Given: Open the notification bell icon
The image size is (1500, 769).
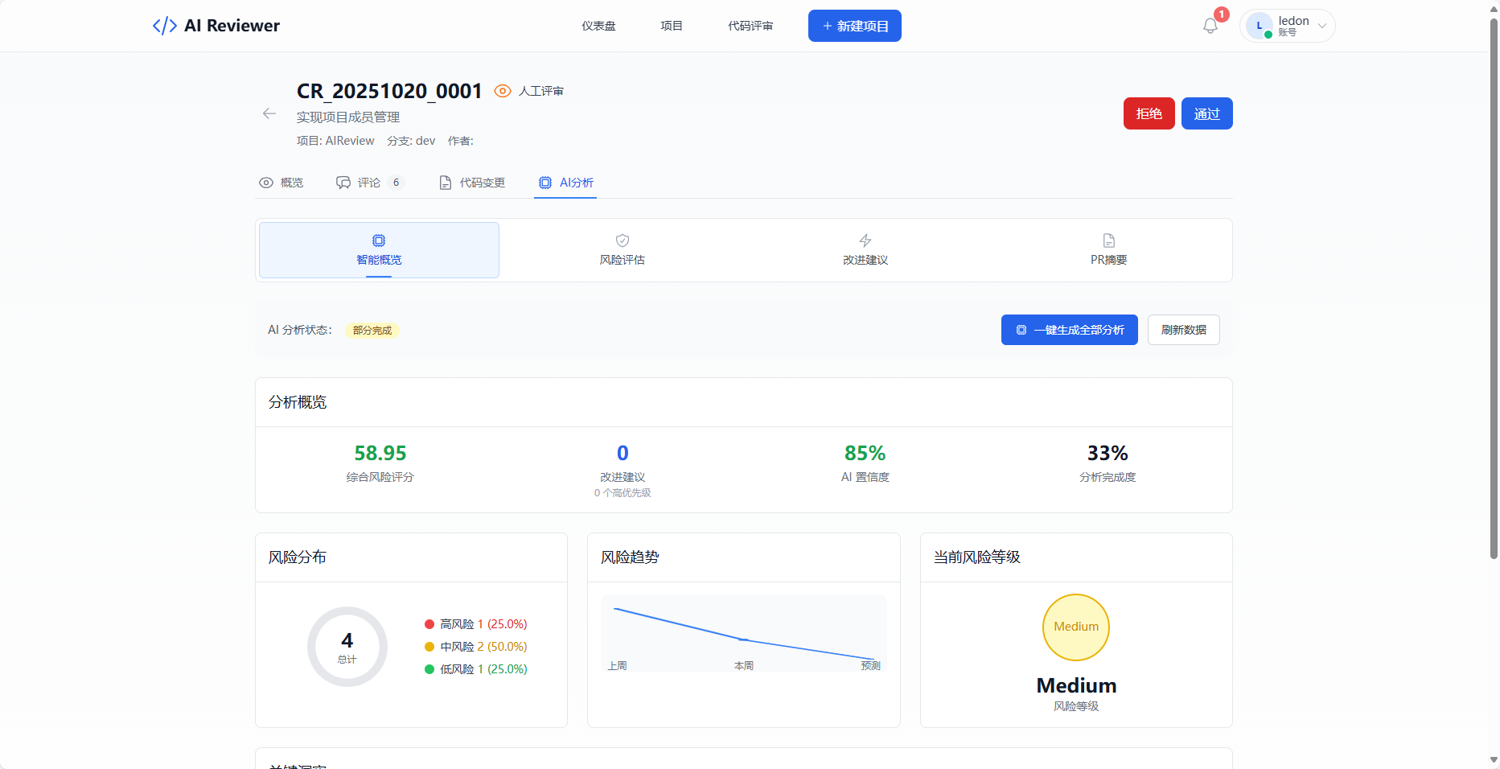Looking at the screenshot, I should [x=1210, y=26].
